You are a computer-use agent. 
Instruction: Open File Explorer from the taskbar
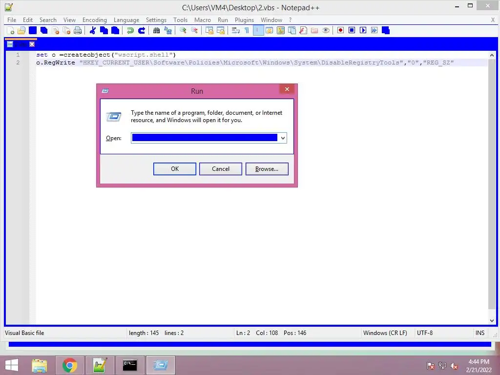(40, 365)
